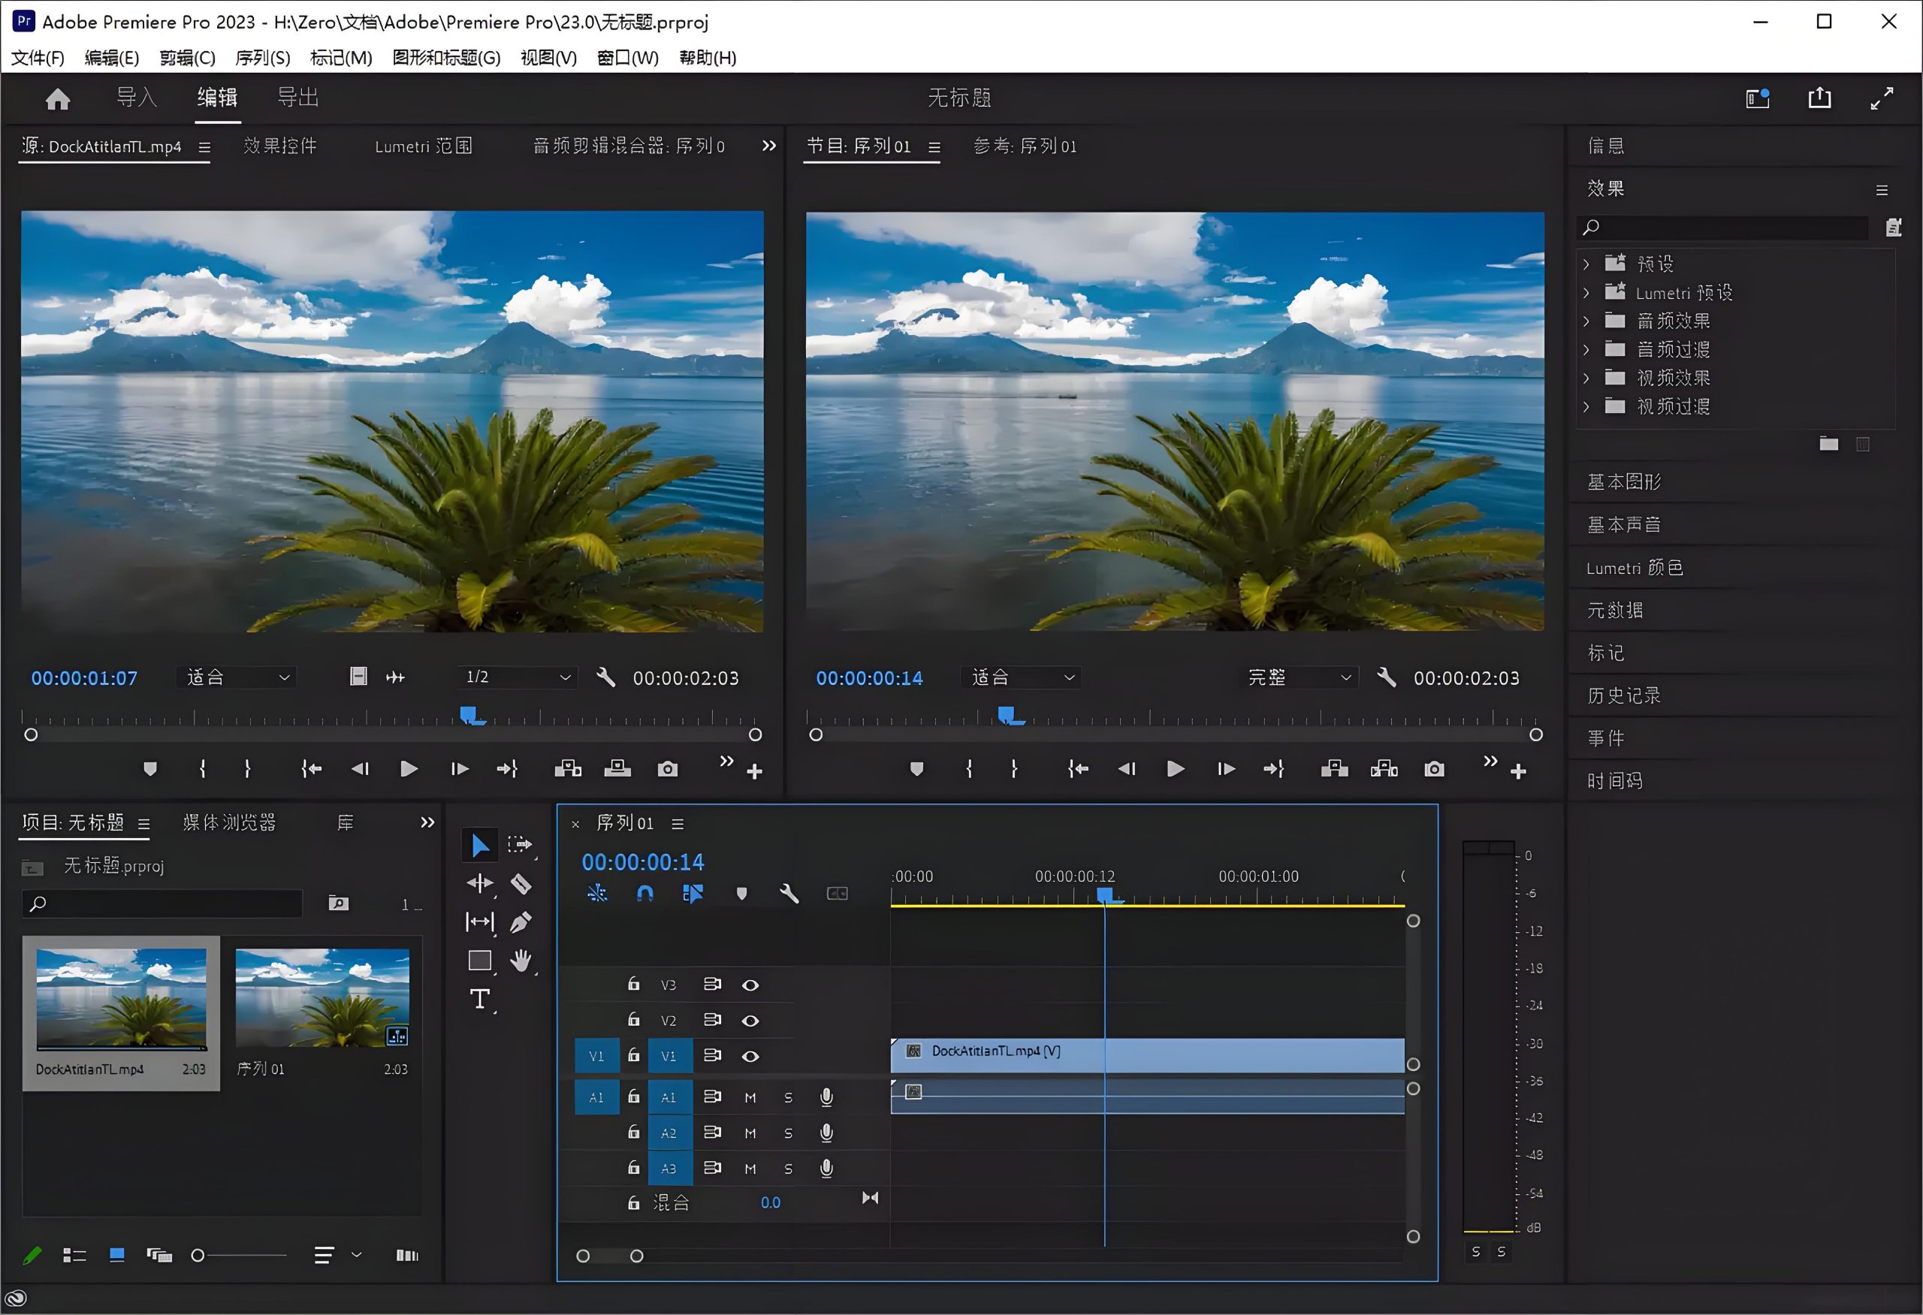Open the timeline wrench settings icon

pos(789,893)
